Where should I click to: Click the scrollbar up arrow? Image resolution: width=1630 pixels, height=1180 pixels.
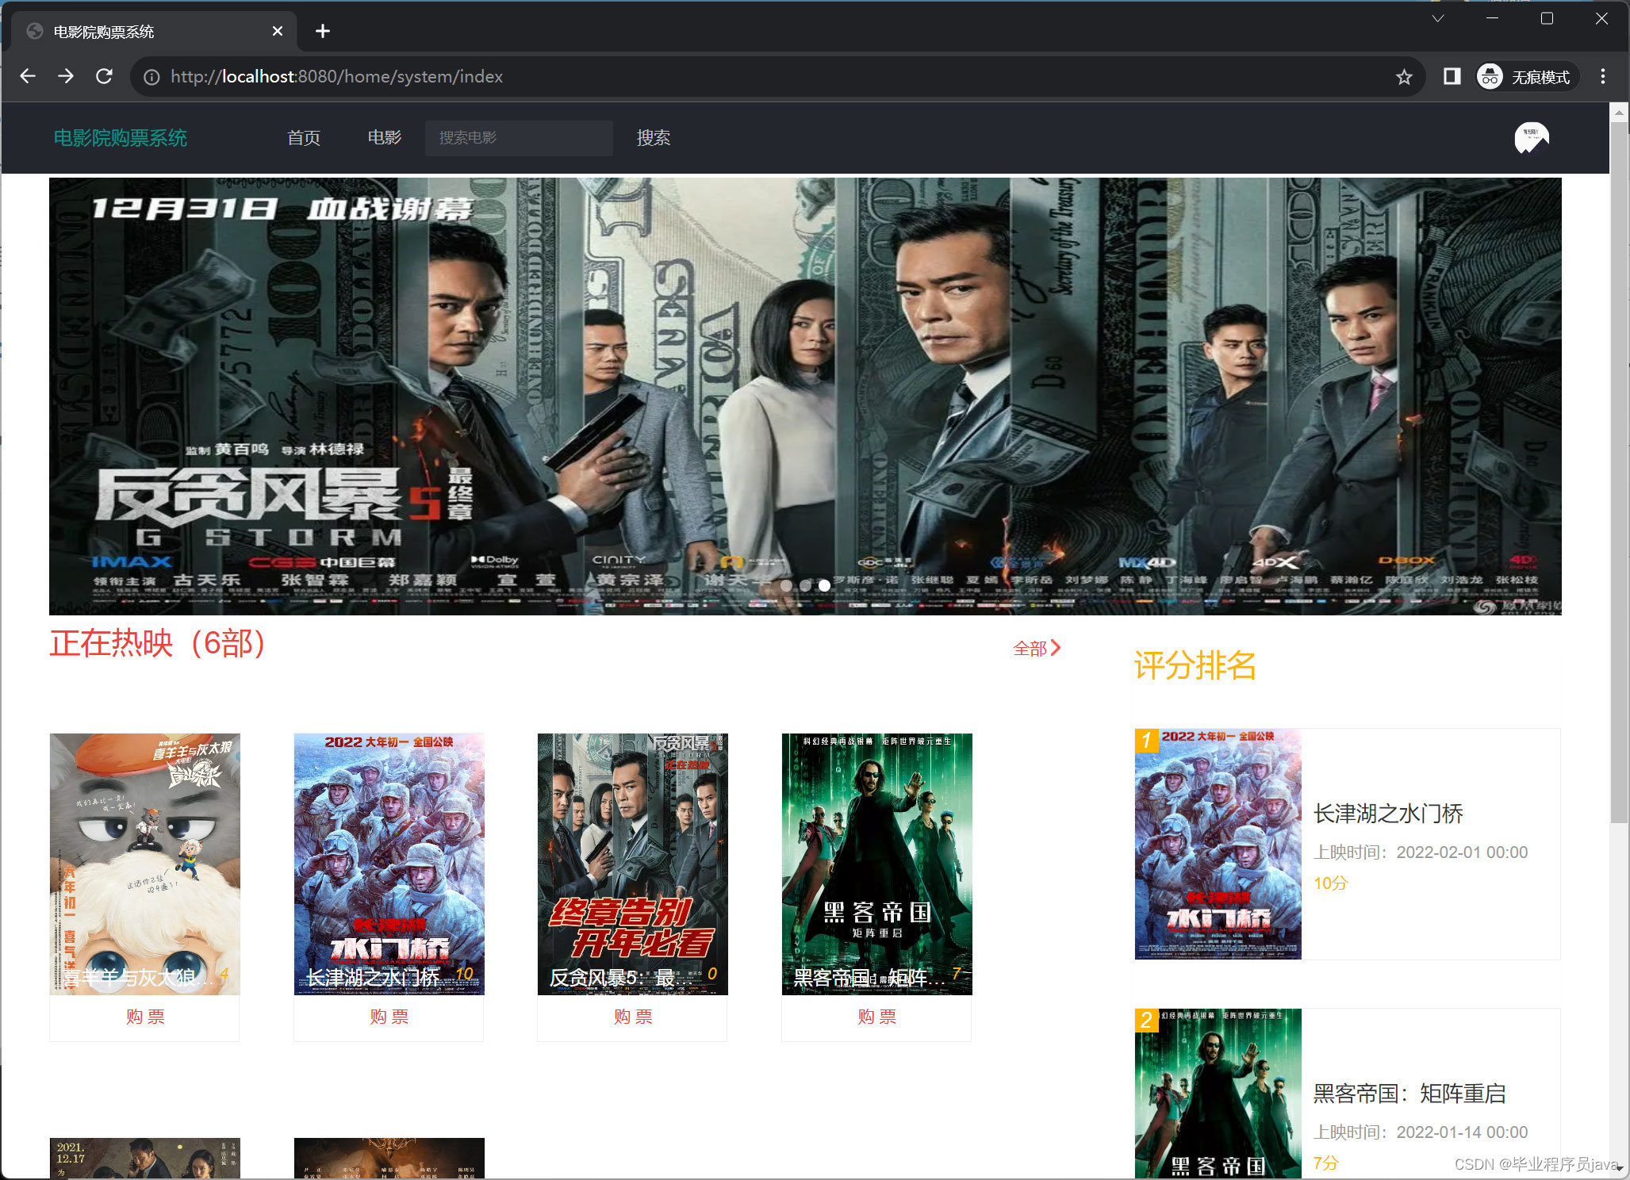click(1619, 113)
